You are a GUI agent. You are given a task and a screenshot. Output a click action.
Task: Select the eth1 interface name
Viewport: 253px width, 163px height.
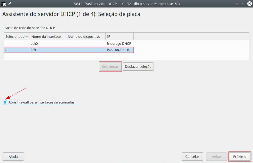coord(34,50)
